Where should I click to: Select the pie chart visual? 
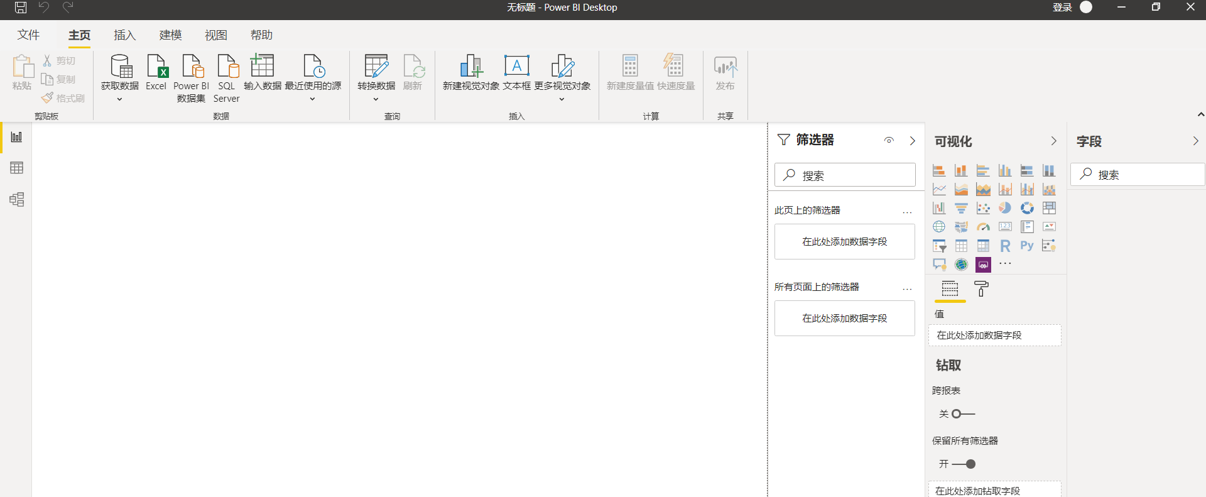click(1005, 208)
